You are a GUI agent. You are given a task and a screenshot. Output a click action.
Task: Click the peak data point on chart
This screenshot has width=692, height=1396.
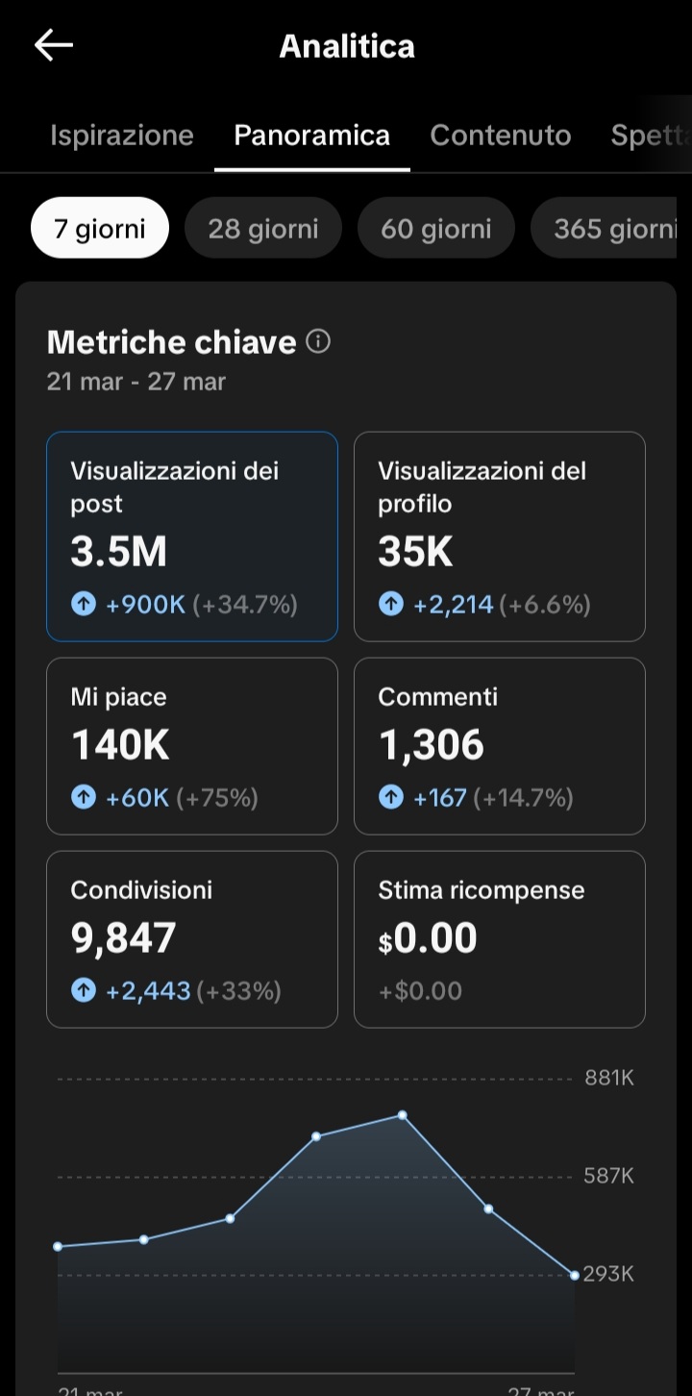click(403, 1115)
